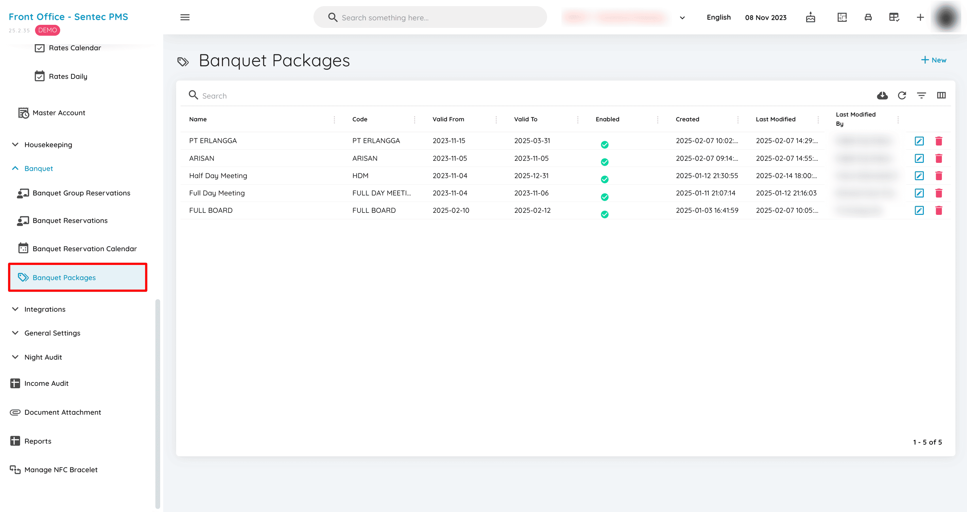Open the Reports page
The height and width of the screenshot is (512, 967).
click(31, 441)
